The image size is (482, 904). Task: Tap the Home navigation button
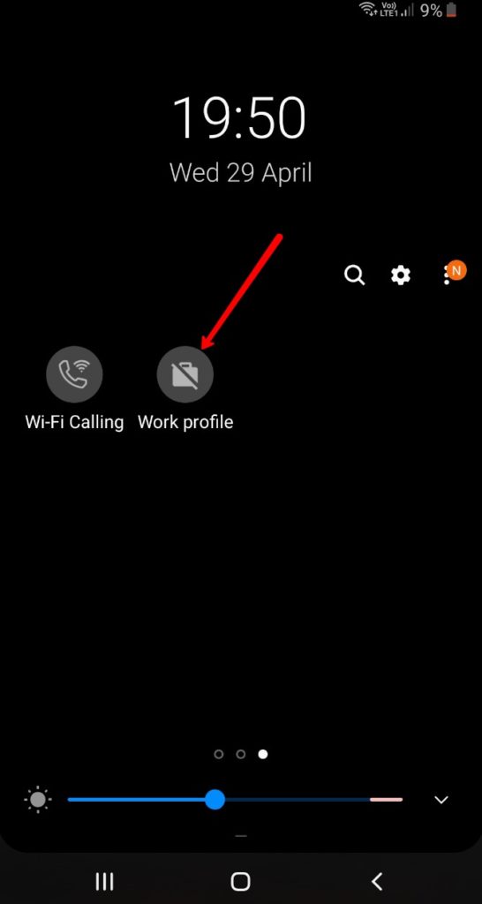[240, 882]
